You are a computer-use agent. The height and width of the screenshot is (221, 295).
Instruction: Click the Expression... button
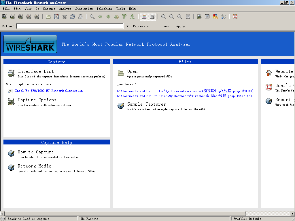(144, 26)
